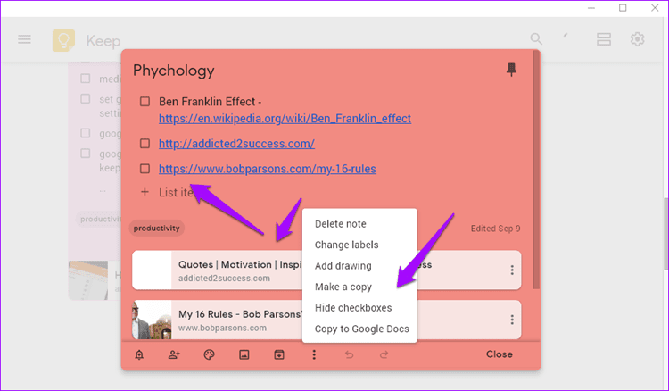Image resolution: width=669 pixels, height=391 pixels.
Task: Toggle the three-dot More menu in toolbar
Action: click(314, 354)
